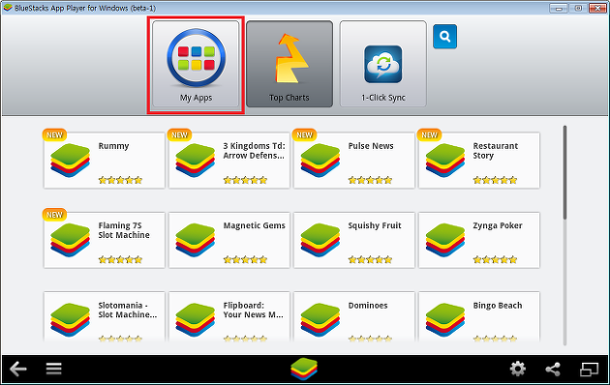
Task: Click the 'Flaming 7S Slot Machine' title
Action: [124, 230]
